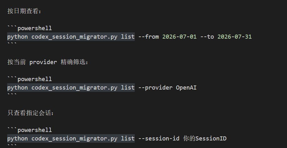
Task: Click the third ```powershell fence line
Action: pyautogui.click(x=29, y=130)
